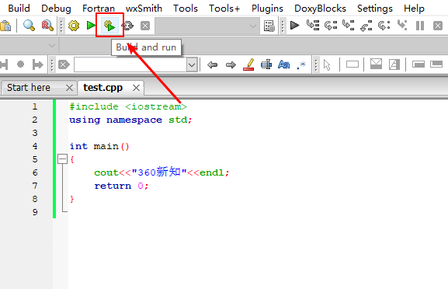Image resolution: width=448 pixels, height=289 pixels.
Task: Open the Find magnifier tool
Action: tap(29, 26)
